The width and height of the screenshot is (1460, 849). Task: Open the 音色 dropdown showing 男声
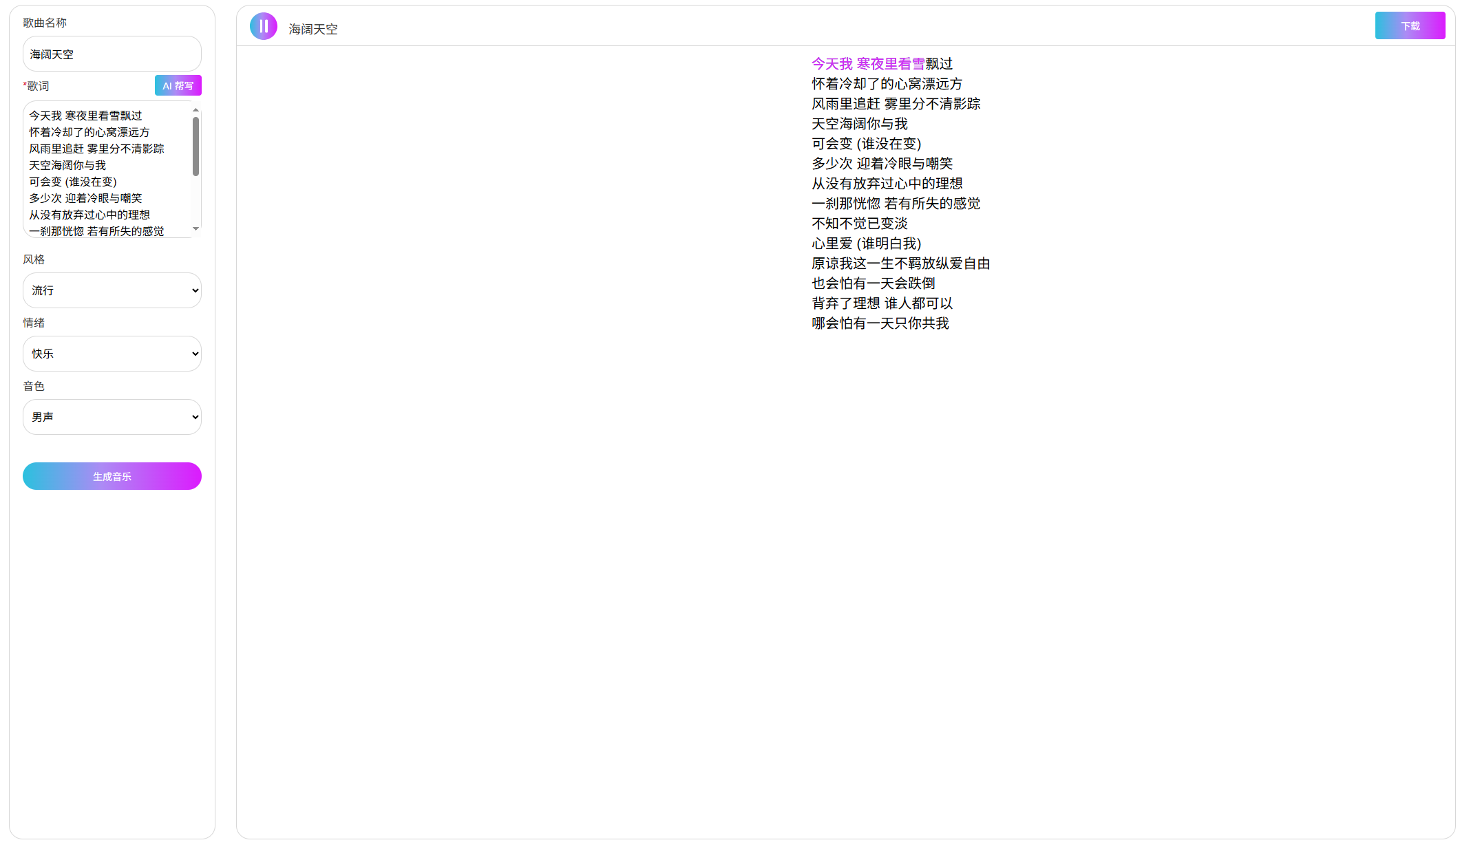coord(112,417)
